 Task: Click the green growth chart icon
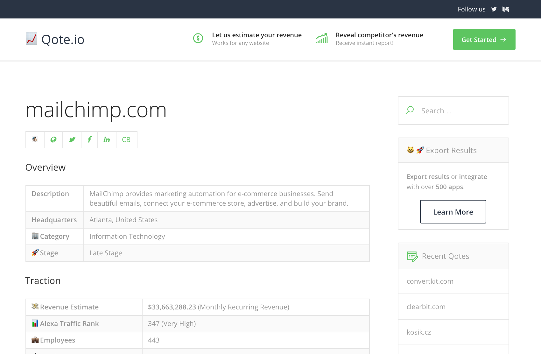(x=322, y=38)
